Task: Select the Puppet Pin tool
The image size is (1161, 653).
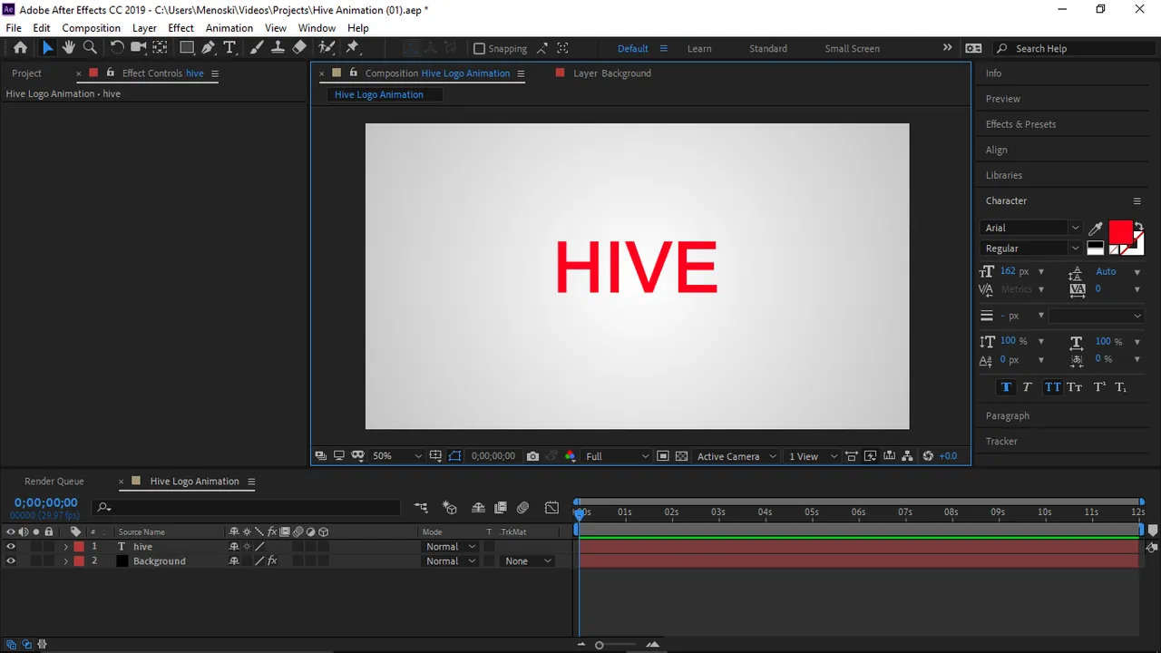Action: [353, 48]
